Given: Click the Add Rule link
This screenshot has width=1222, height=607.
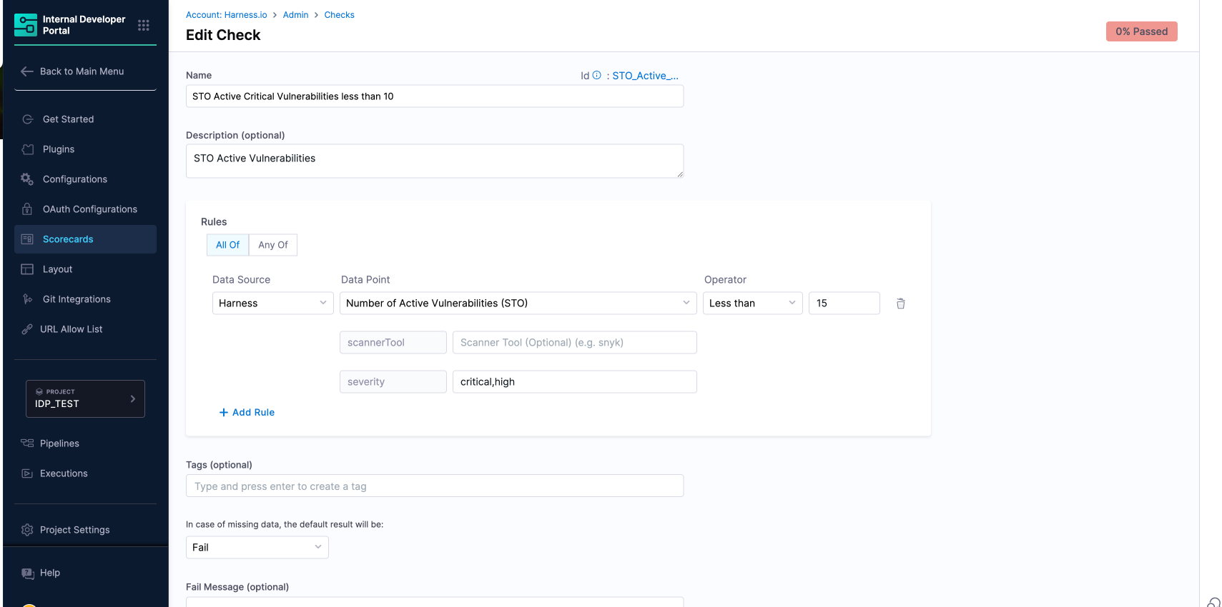Looking at the screenshot, I should [x=247, y=413].
